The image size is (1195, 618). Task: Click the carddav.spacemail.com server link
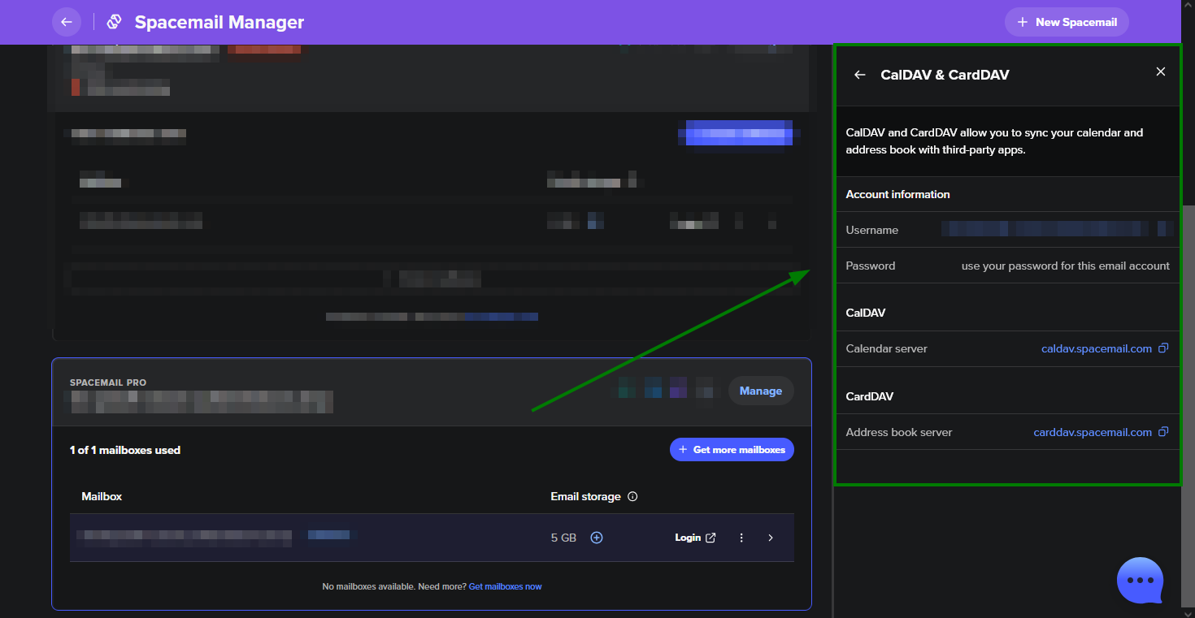click(x=1092, y=432)
